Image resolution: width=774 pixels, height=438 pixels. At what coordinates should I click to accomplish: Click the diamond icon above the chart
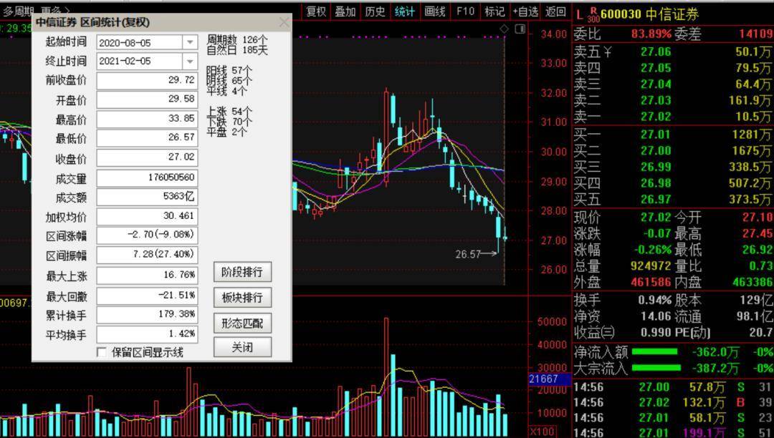(504, 29)
